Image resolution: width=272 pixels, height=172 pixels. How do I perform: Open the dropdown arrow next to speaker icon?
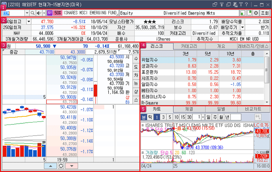tap(44, 13)
